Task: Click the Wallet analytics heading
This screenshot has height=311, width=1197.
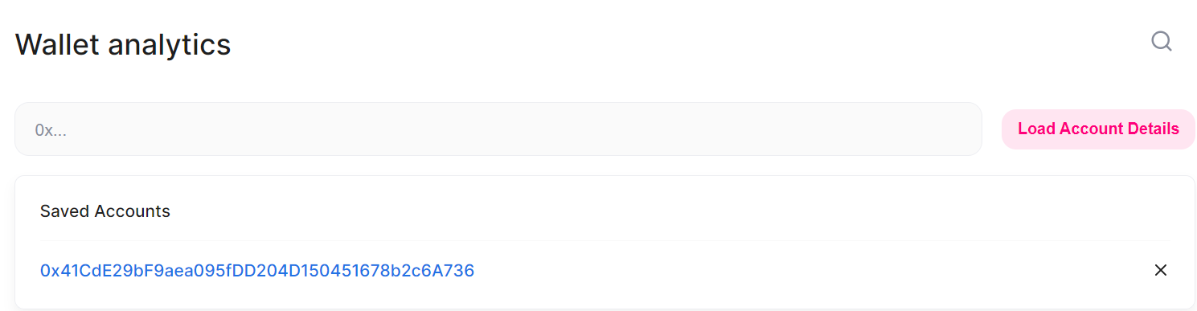Action: (x=123, y=44)
